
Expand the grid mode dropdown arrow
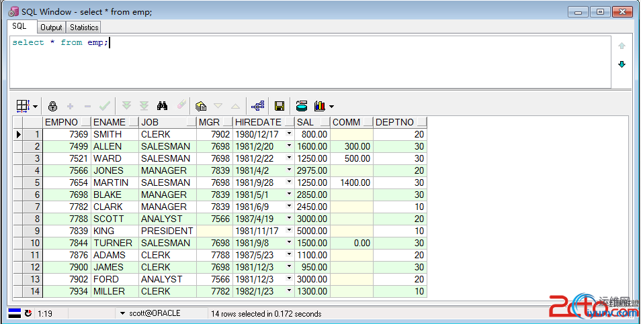coord(35,107)
